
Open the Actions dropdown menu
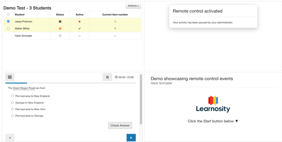pyautogui.click(x=133, y=6)
